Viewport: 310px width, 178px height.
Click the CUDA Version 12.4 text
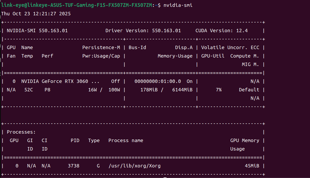(221, 31)
